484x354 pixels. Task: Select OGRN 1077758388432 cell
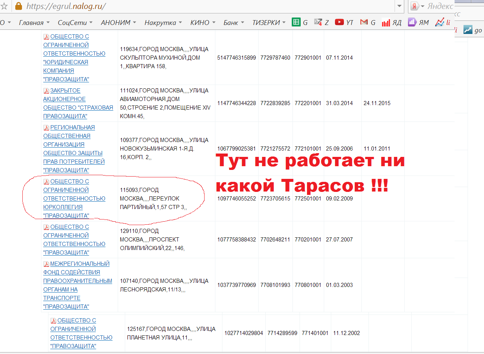(x=237, y=240)
